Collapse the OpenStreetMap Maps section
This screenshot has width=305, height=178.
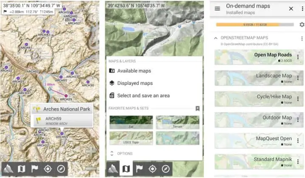point(216,38)
